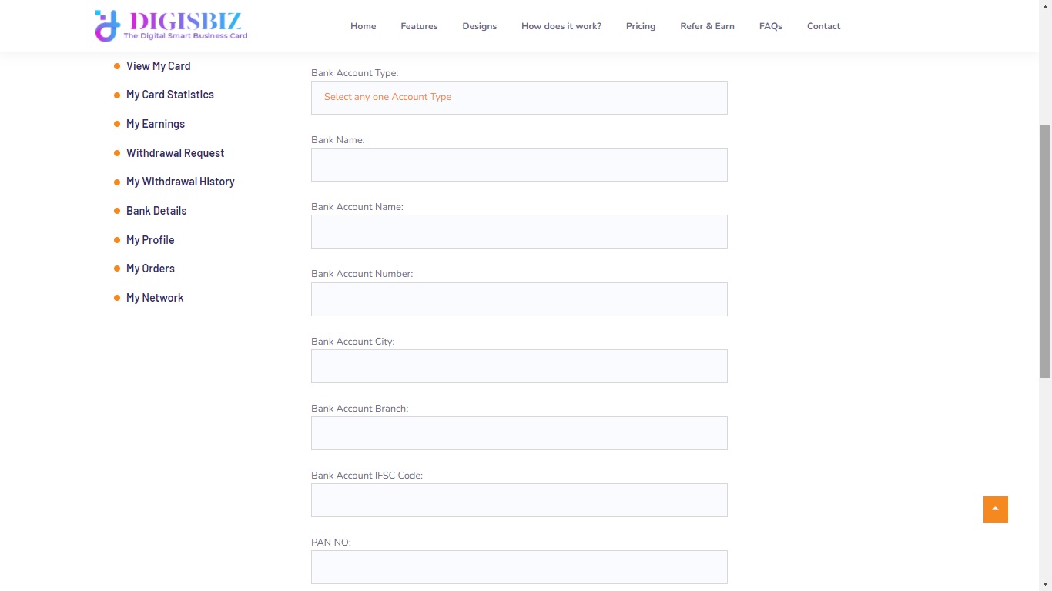Viewport: 1052px width, 591px height.
Task: Click the orange scroll-to-top arrow button
Action: click(995, 509)
